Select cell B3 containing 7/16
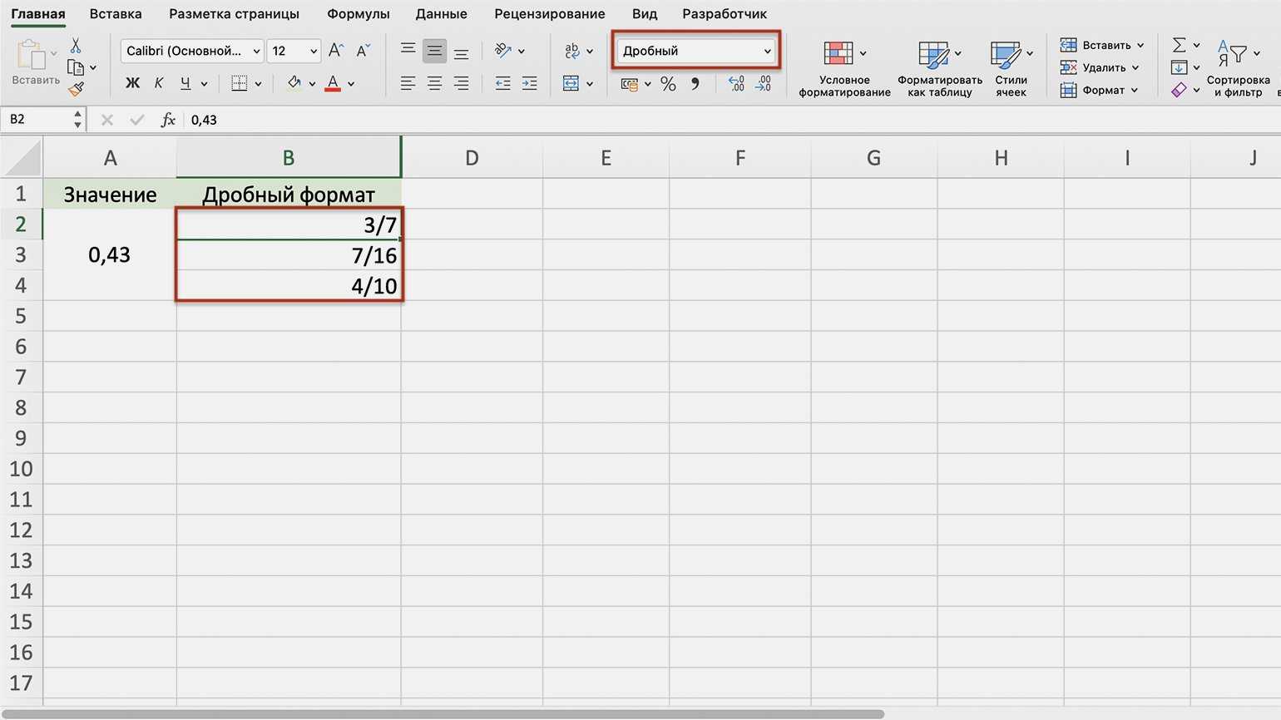 pos(289,255)
